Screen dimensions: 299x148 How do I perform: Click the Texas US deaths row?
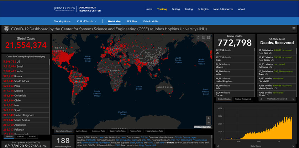coord(276,73)
